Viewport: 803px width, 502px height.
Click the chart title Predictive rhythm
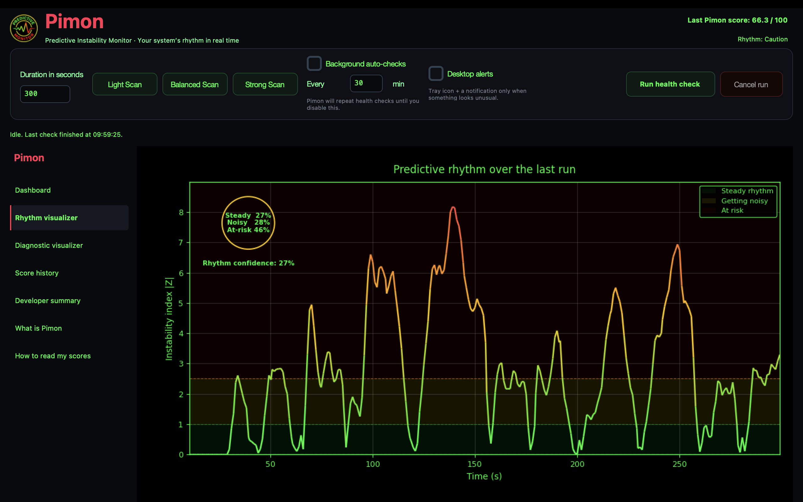coord(484,169)
